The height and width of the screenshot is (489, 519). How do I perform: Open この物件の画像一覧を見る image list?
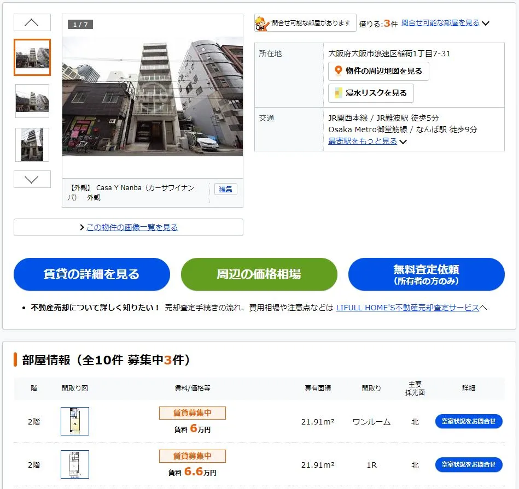click(131, 227)
